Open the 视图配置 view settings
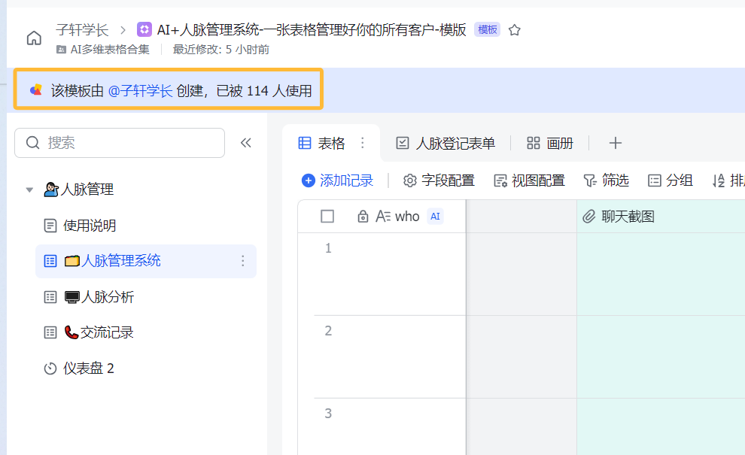Viewport: 745px width, 455px height. 529,180
